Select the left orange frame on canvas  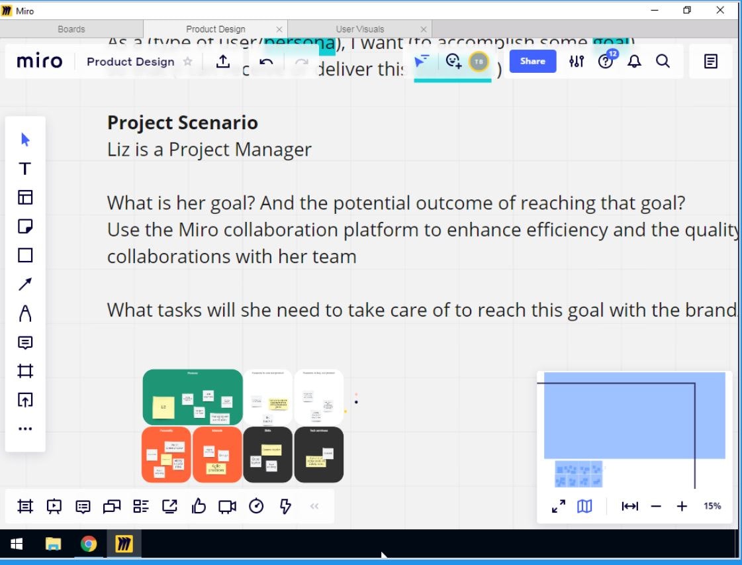[x=166, y=454]
